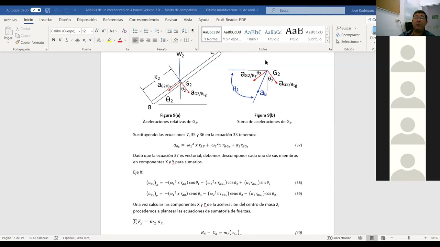Show paragraph marks (pilcrow)

(x=192, y=31)
